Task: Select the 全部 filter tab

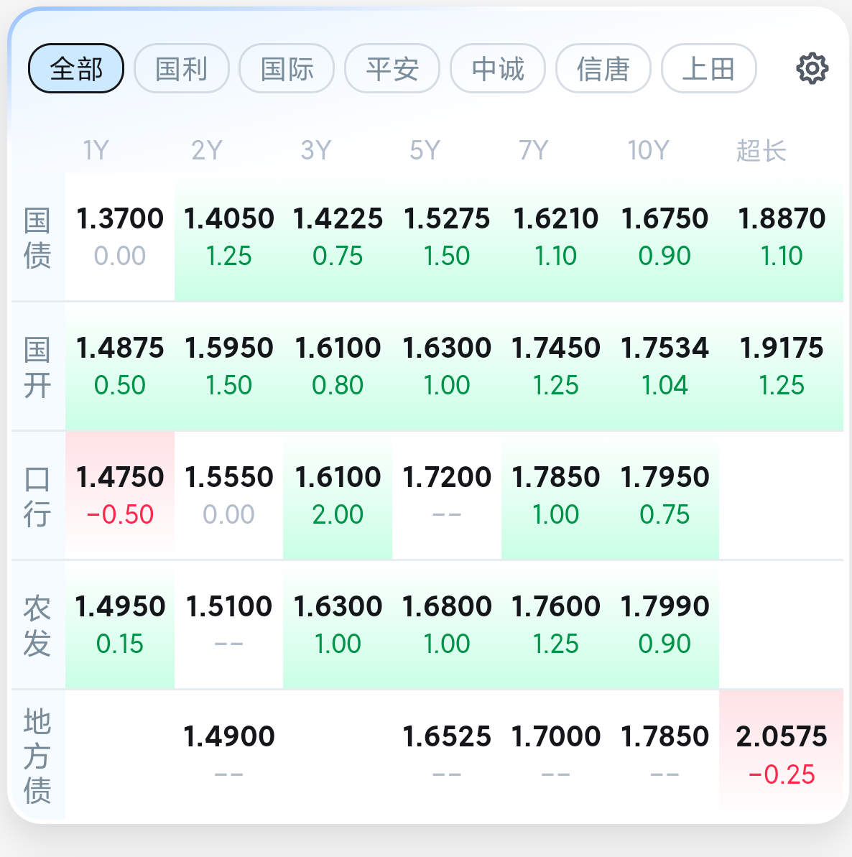Action: pos(76,69)
